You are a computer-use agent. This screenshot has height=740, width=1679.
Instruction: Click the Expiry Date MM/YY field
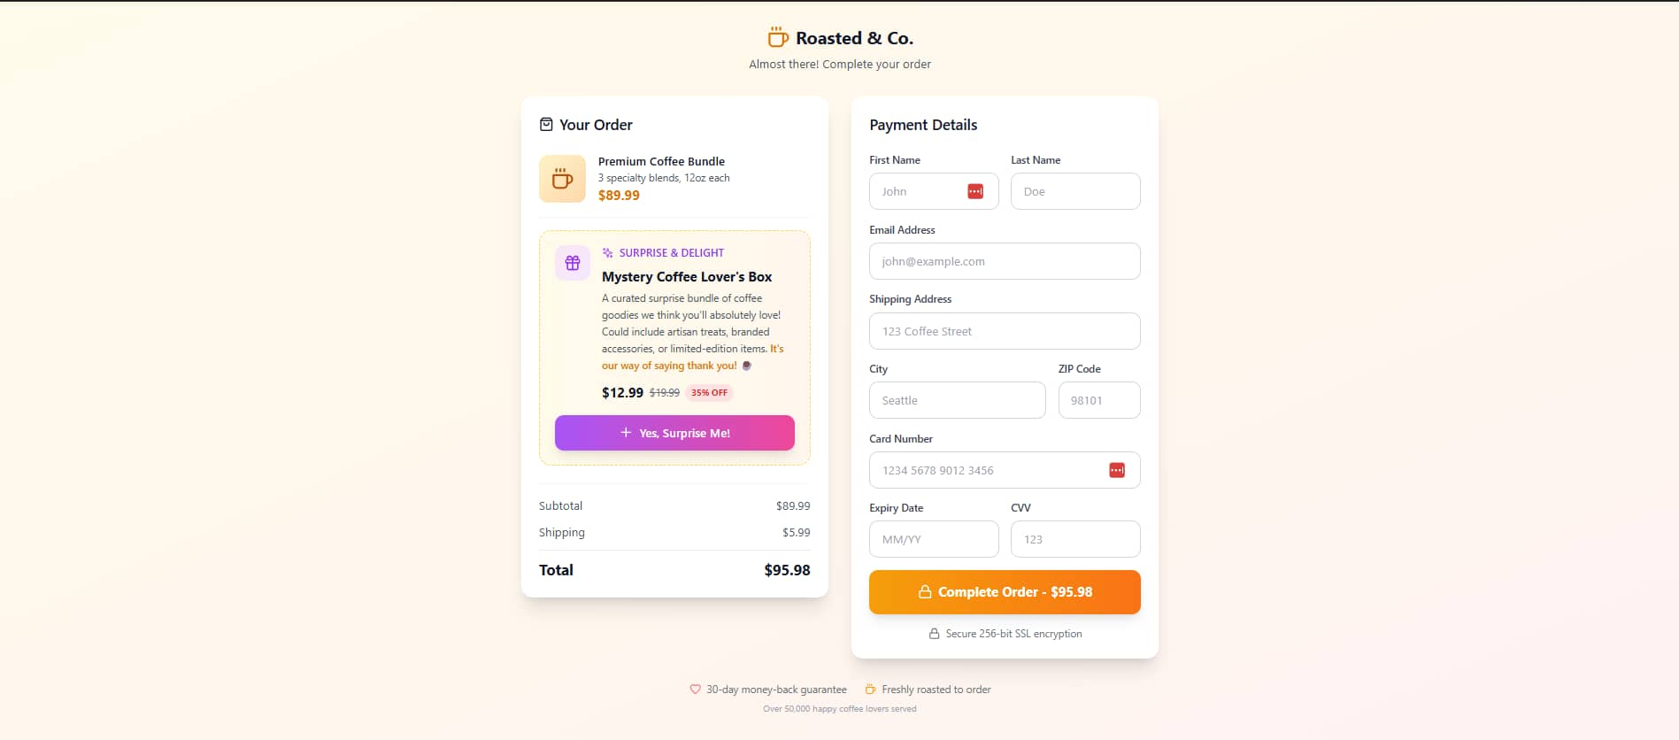[x=934, y=539]
